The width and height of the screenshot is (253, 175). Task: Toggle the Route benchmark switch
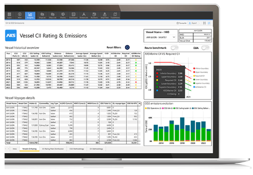[175, 48]
